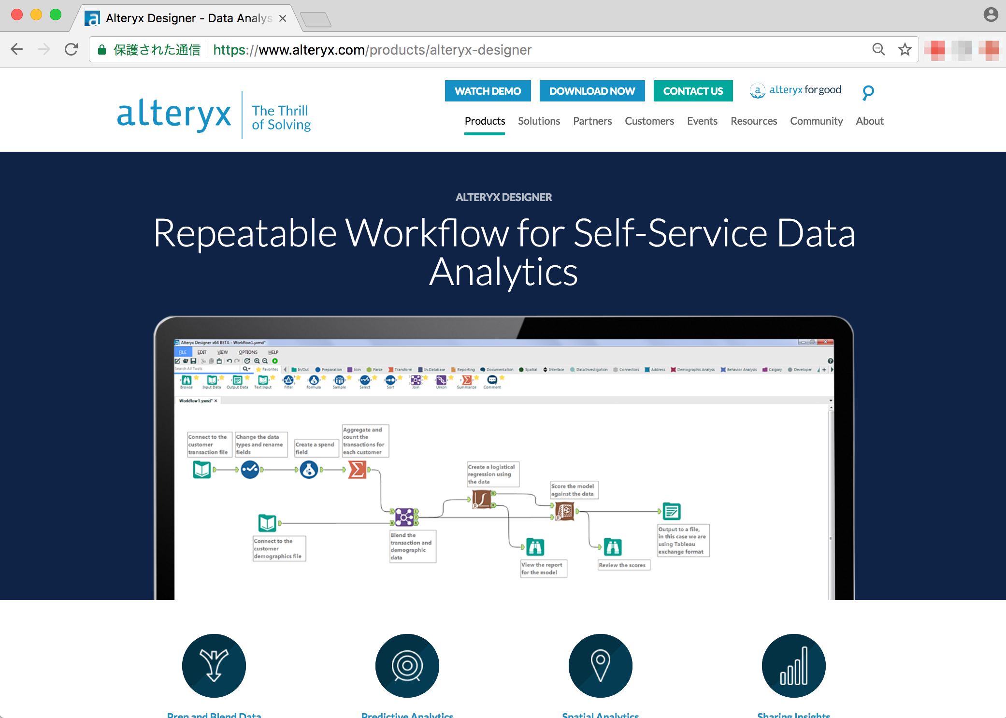Reload the page with the refresh icon
The width and height of the screenshot is (1006, 718).
point(72,49)
